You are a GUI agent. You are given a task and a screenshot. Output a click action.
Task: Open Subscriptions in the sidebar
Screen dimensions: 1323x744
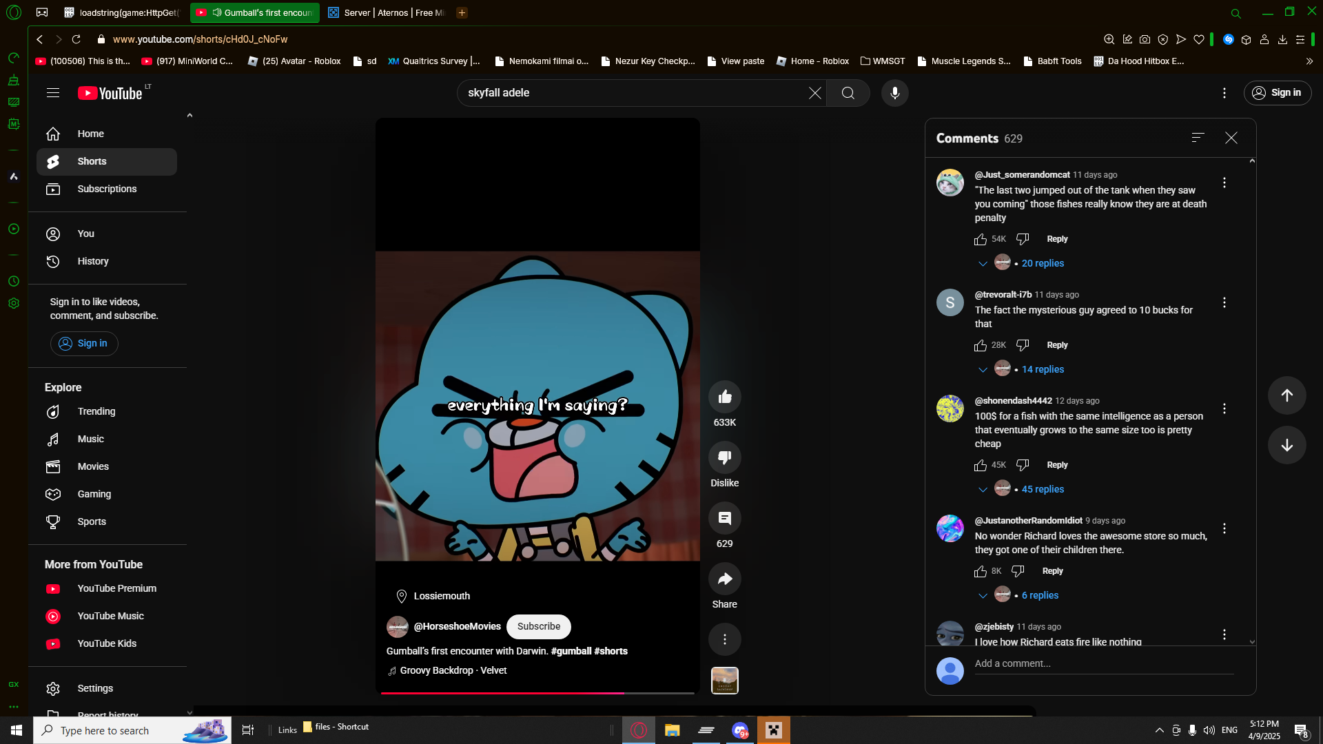click(107, 189)
